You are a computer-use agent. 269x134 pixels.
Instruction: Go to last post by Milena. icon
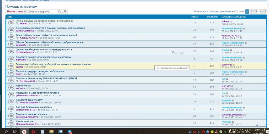click(231, 21)
